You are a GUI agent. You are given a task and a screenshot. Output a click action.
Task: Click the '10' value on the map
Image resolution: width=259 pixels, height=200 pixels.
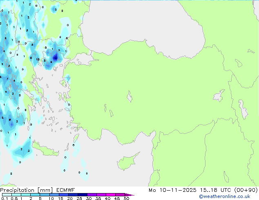(x=38, y=60)
